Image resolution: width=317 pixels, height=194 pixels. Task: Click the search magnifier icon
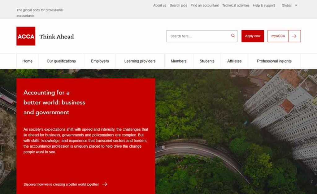233,36
